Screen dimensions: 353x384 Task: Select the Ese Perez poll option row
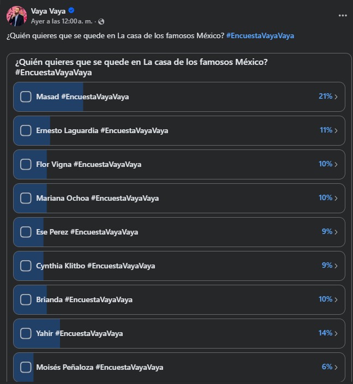point(179,232)
